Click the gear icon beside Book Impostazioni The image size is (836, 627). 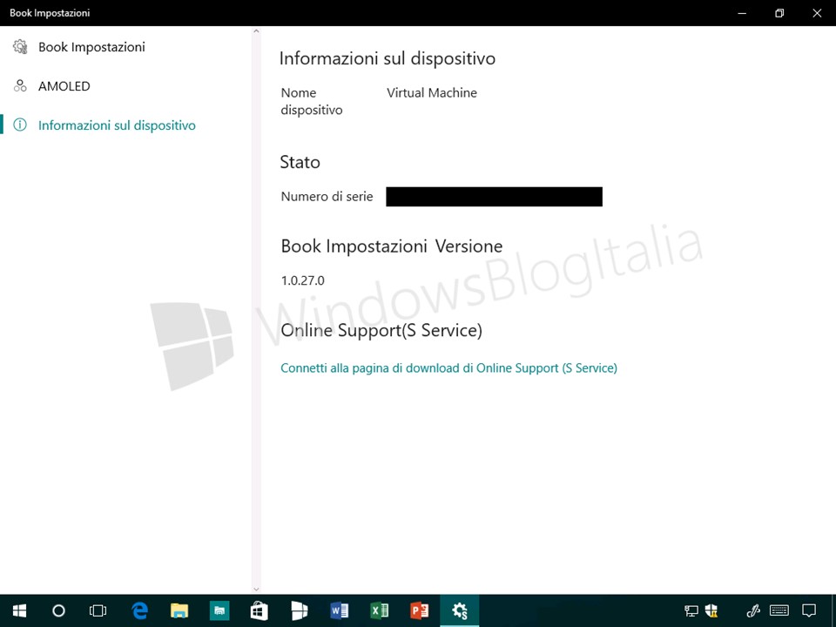(20, 47)
